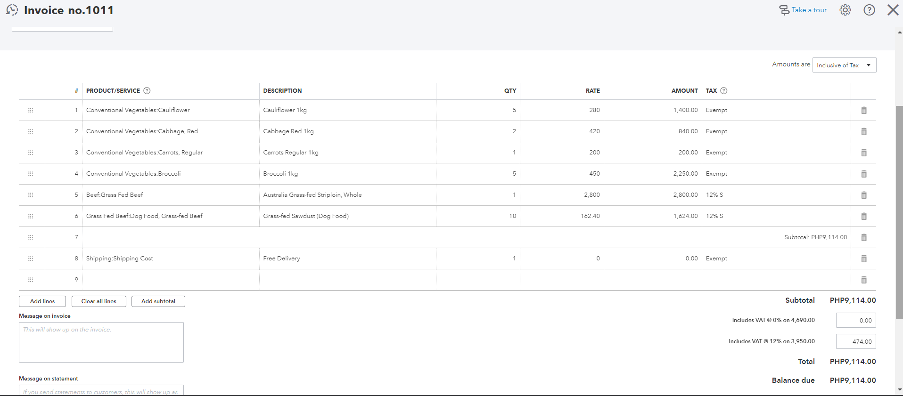The width and height of the screenshot is (903, 396).
Task: Open the settings gear icon
Action: tap(845, 10)
